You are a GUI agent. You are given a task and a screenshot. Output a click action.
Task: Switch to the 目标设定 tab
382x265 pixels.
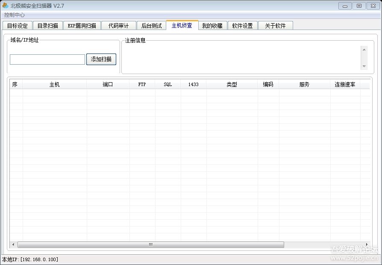(18, 26)
